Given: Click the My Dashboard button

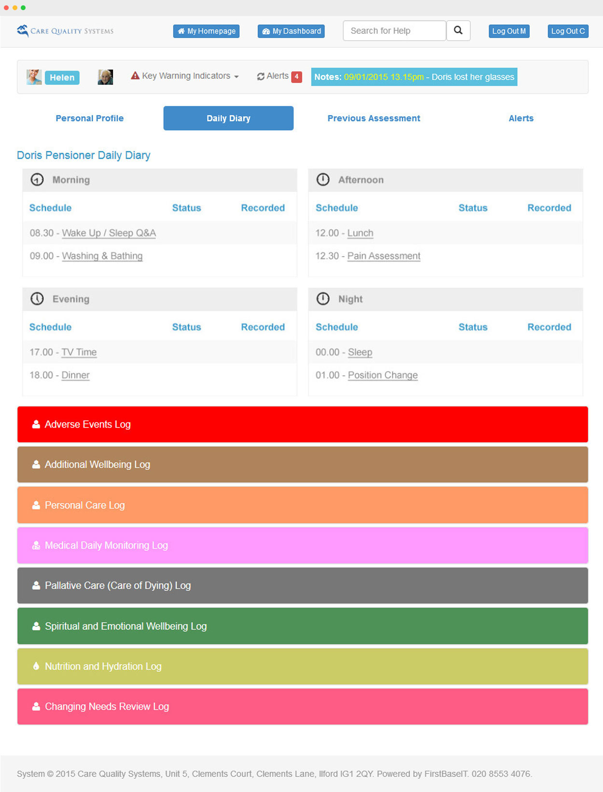Looking at the screenshot, I should [x=291, y=31].
